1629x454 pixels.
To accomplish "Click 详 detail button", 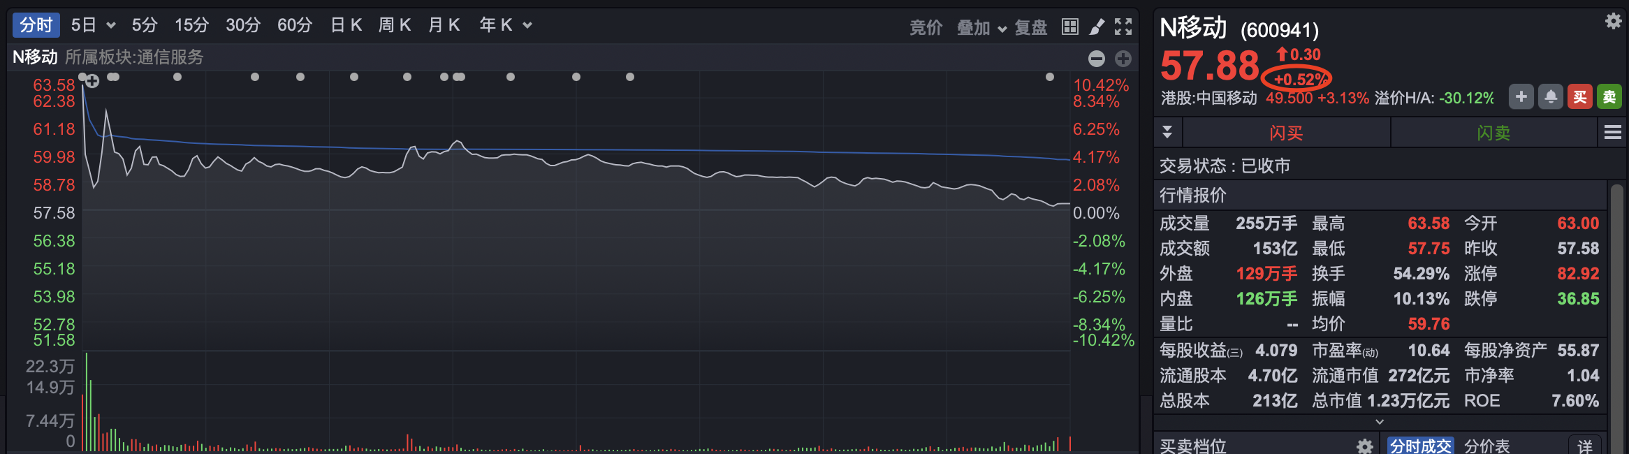I will 1585,446.
